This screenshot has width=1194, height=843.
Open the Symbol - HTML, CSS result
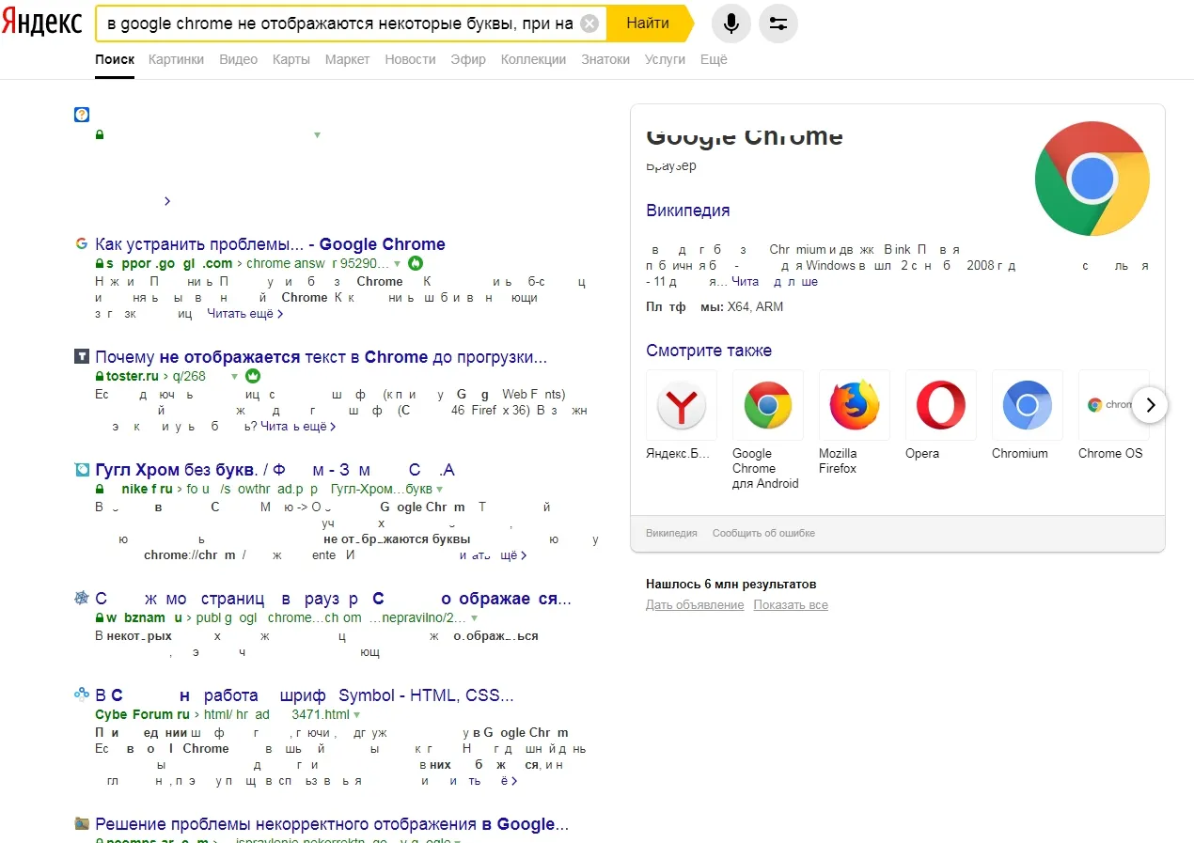[305, 695]
